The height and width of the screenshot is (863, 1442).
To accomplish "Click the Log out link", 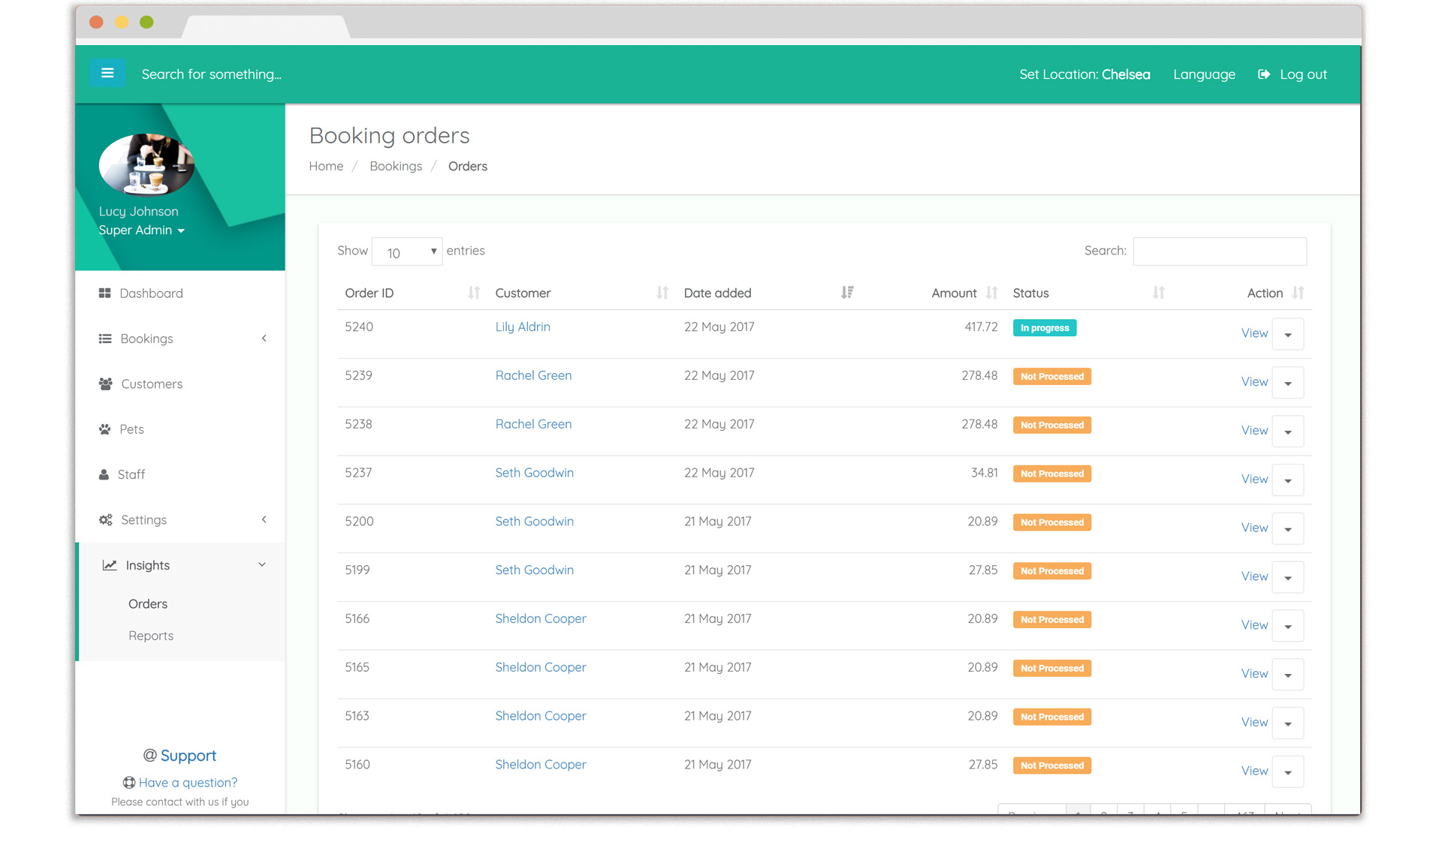I will (x=1303, y=74).
